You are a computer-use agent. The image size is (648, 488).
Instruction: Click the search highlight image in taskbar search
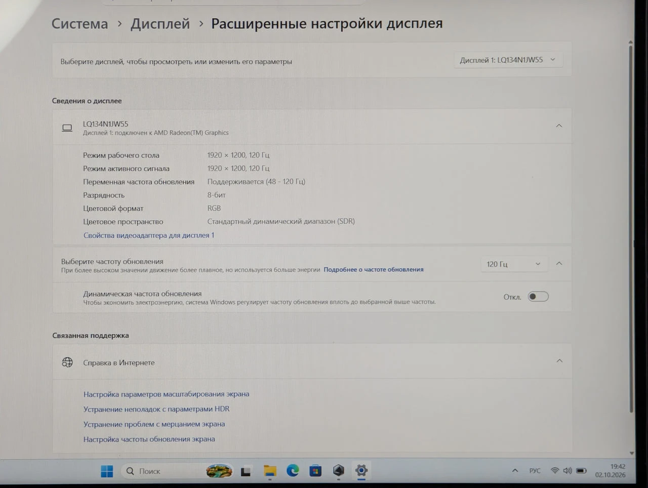point(219,471)
